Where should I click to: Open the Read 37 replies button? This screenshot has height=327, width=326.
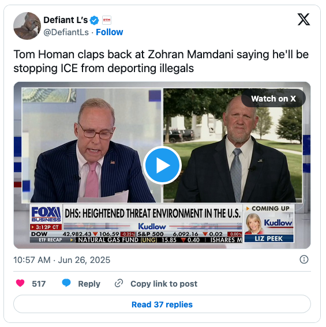point(162,305)
